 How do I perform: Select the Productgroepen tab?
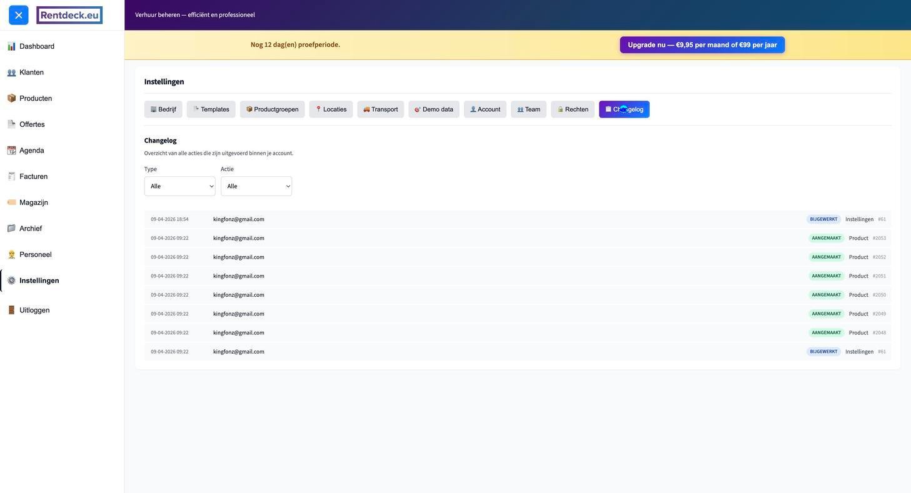pyautogui.click(x=272, y=109)
